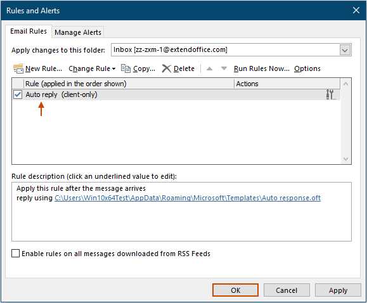Viewport: 367px width, 303px height.
Task: Click the Copy rule icon
Action: [x=126, y=68]
